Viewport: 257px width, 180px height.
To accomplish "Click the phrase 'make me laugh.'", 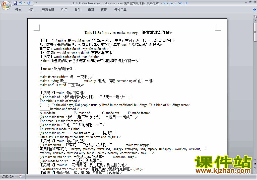I will (x=124, y=157).
